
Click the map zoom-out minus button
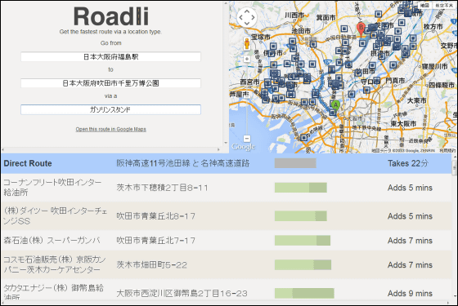coord(247,139)
